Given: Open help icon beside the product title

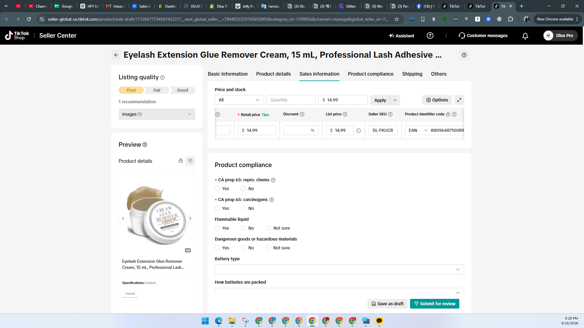Looking at the screenshot, I should click(x=464, y=55).
